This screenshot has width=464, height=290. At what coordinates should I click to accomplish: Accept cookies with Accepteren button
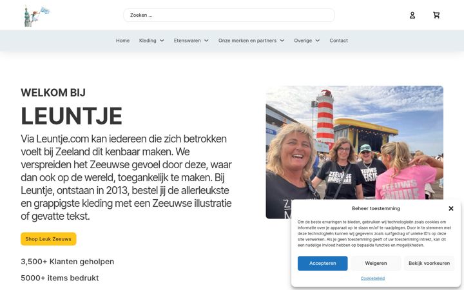(323, 263)
